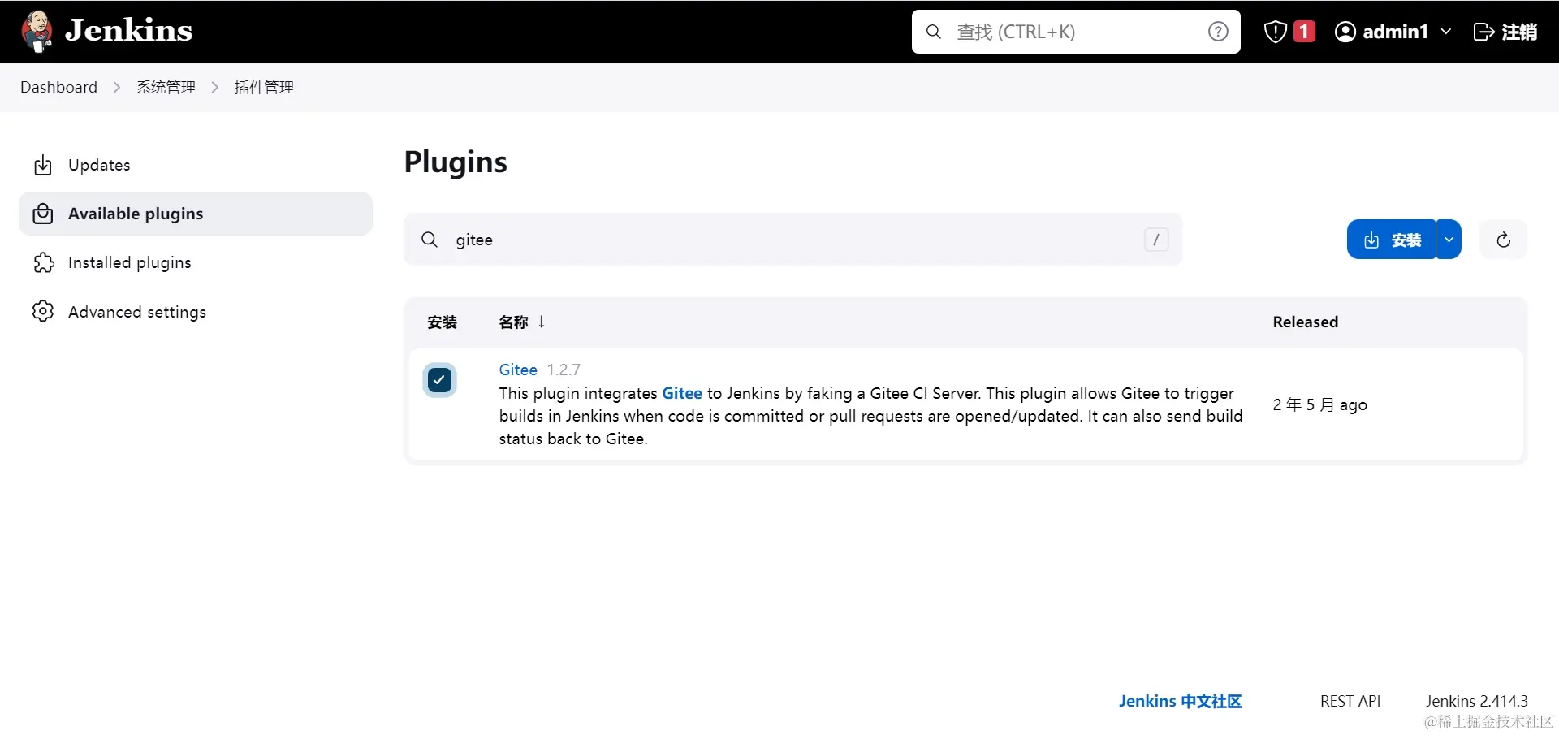Open the Gitee plugin details link
Image resolution: width=1559 pixels, height=735 pixels.
[517, 369]
